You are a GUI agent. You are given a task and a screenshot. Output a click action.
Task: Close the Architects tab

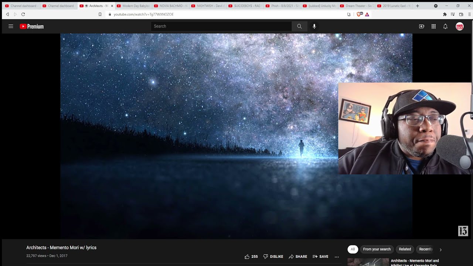click(x=112, y=6)
